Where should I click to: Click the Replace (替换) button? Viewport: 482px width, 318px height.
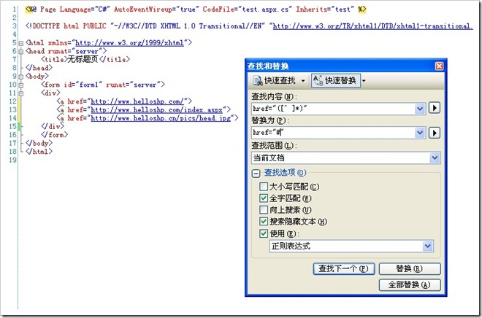(410, 268)
